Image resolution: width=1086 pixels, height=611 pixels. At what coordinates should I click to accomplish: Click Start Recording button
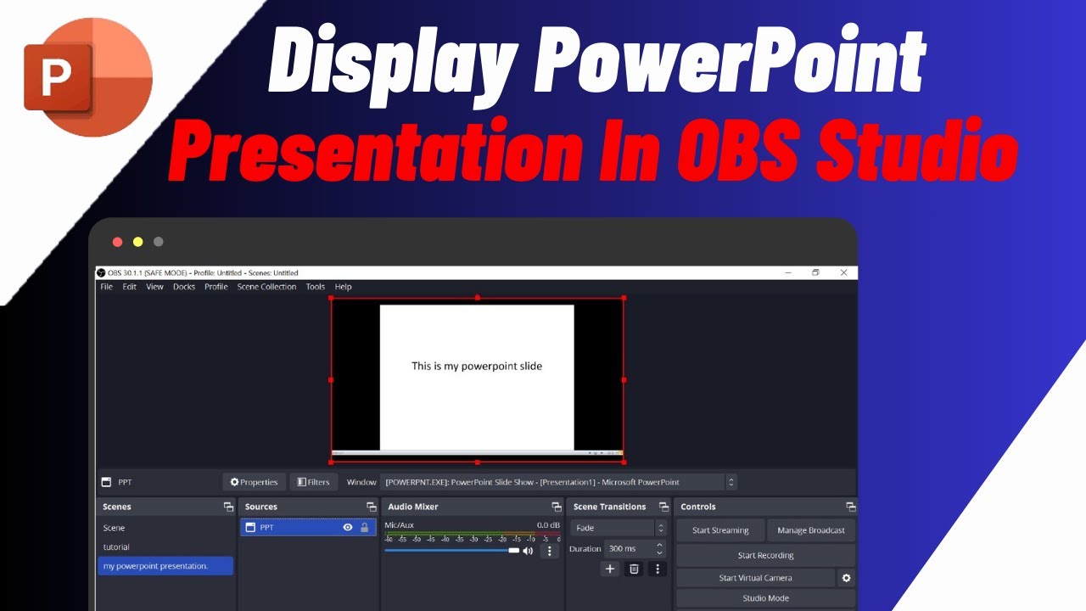765,555
